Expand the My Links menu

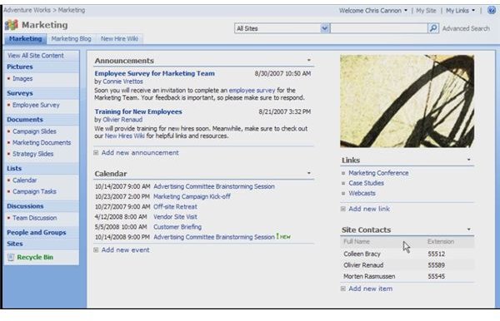472,11
